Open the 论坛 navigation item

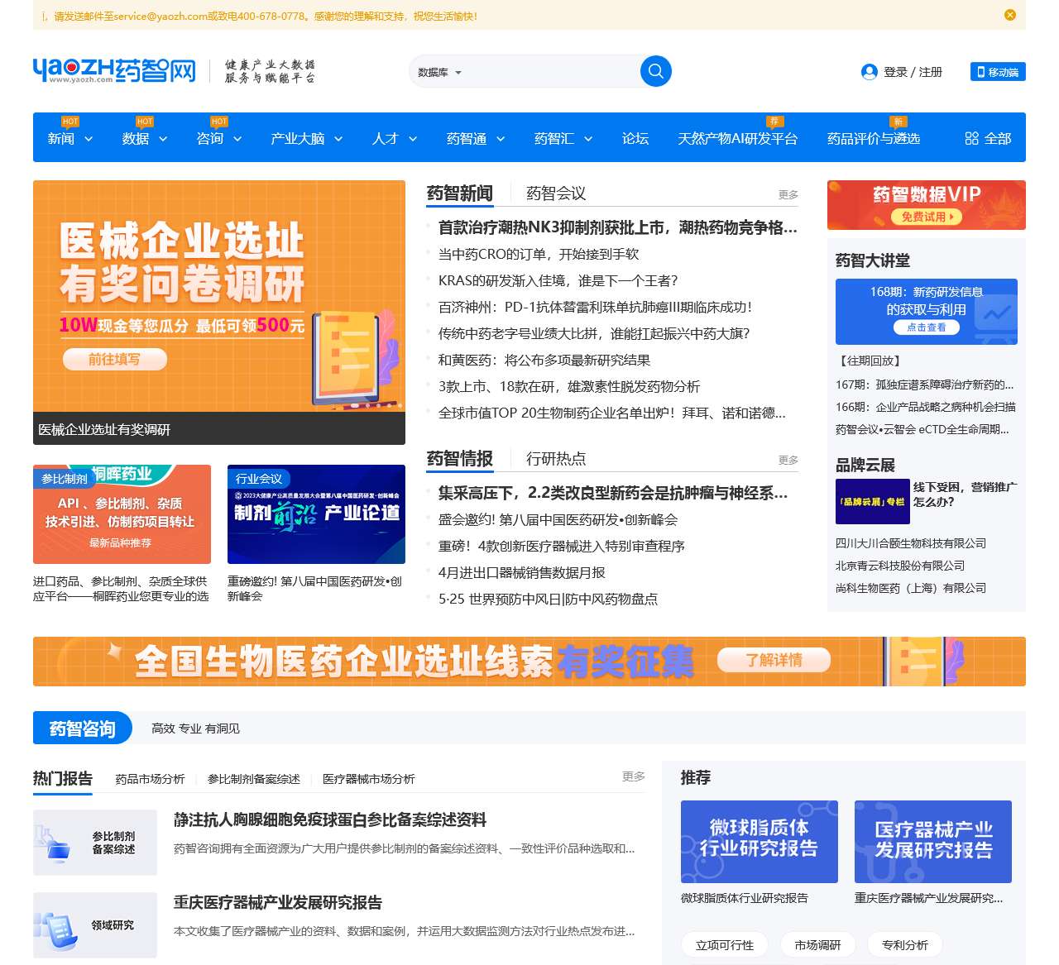pyautogui.click(x=635, y=138)
